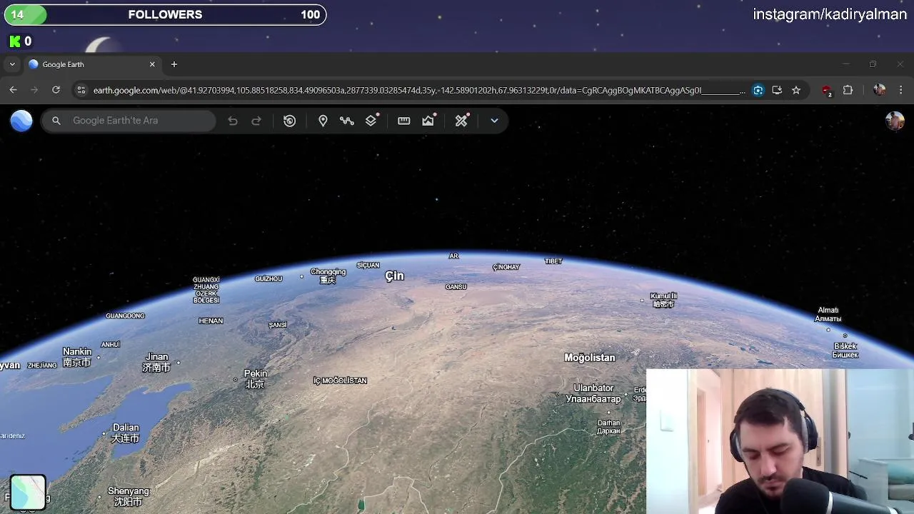Close the Google Earth tab

coord(152,64)
